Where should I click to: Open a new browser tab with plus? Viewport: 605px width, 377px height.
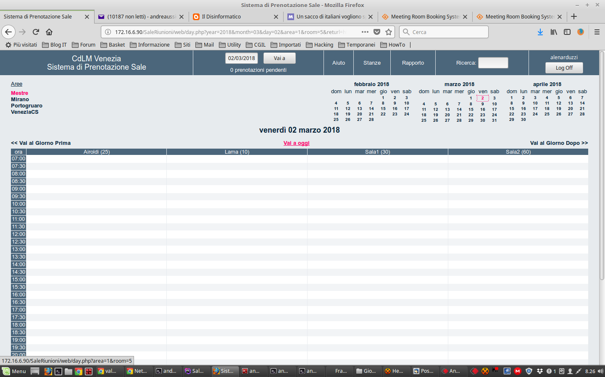(574, 16)
